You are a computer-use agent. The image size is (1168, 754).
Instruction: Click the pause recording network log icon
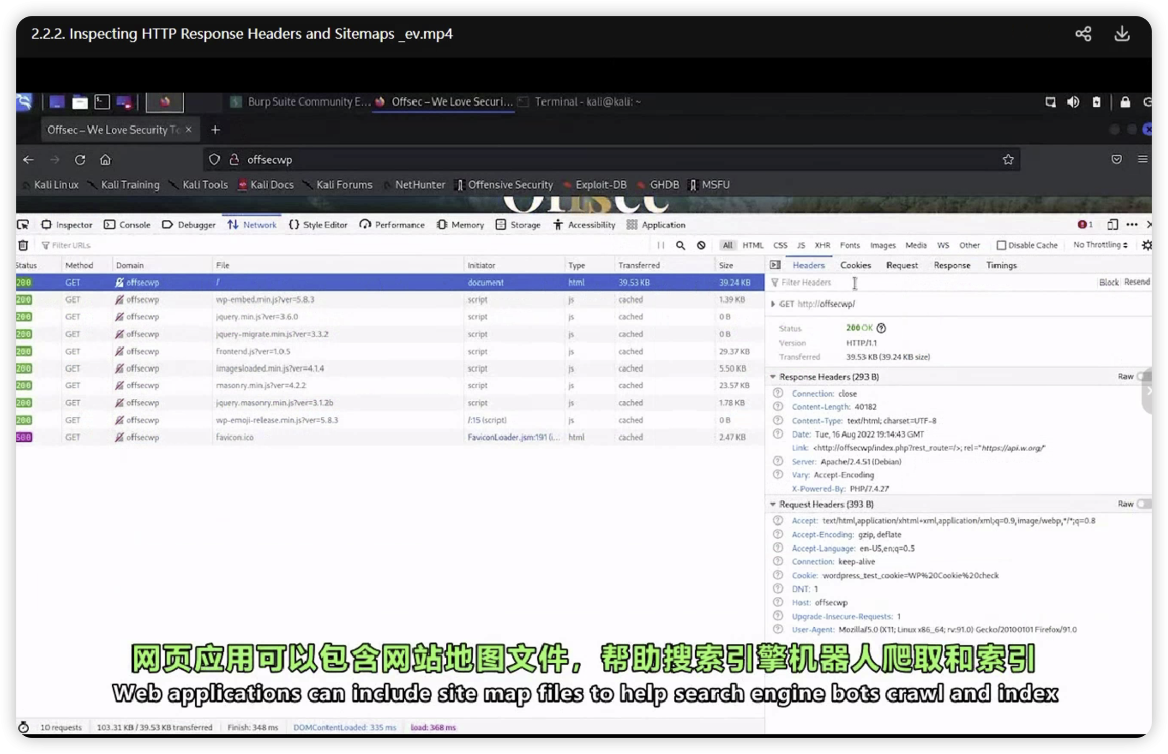(661, 245)
